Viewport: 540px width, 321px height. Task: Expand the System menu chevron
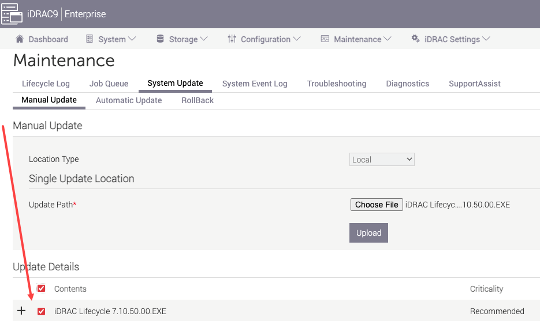pyautogui.click(x=132, y=39)
